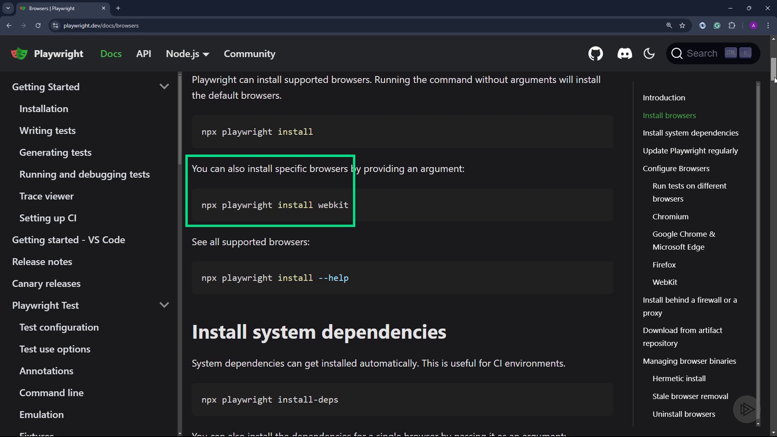Open the Discord server icon
This screenshot has height=437, width=777.
point(624,53)
